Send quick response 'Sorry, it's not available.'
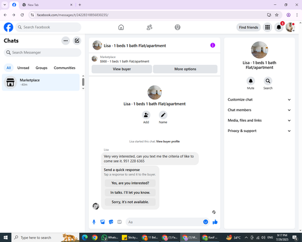Image resolution: width=302 pixels, height=242 pixels. [130, 202]
